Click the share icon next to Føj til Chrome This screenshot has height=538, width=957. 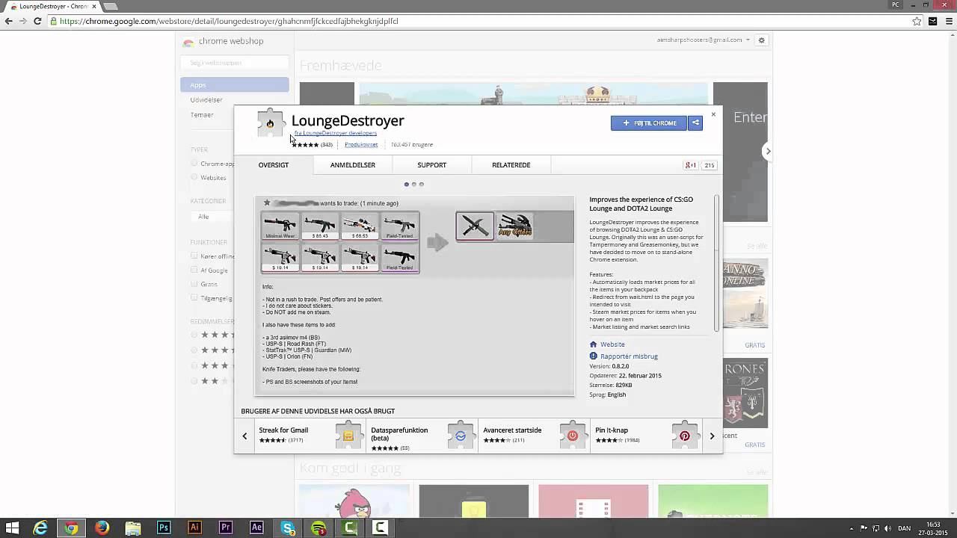[x=695, y=123]
